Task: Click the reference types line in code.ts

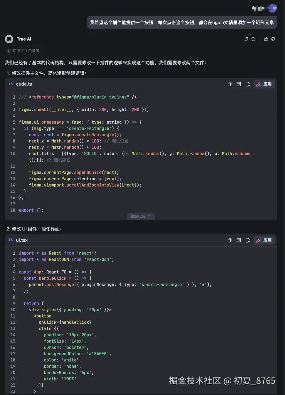Action: pyautogui.click(x=77, y=97)
